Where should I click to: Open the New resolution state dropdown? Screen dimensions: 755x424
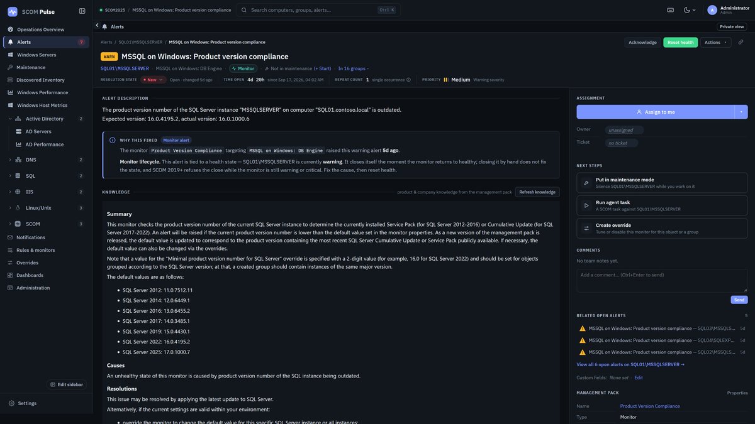tap(154, 80)
